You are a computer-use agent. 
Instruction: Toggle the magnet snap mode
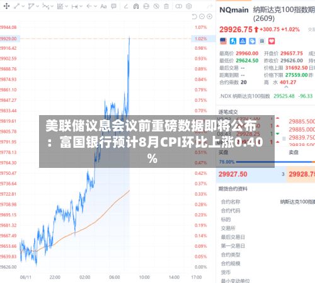[x=136, y=6]
